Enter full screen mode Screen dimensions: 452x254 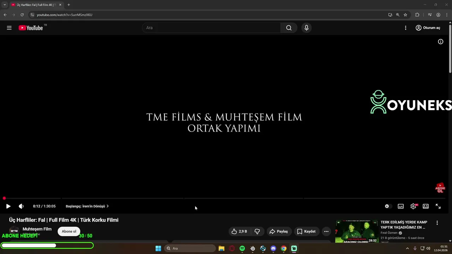438,206
